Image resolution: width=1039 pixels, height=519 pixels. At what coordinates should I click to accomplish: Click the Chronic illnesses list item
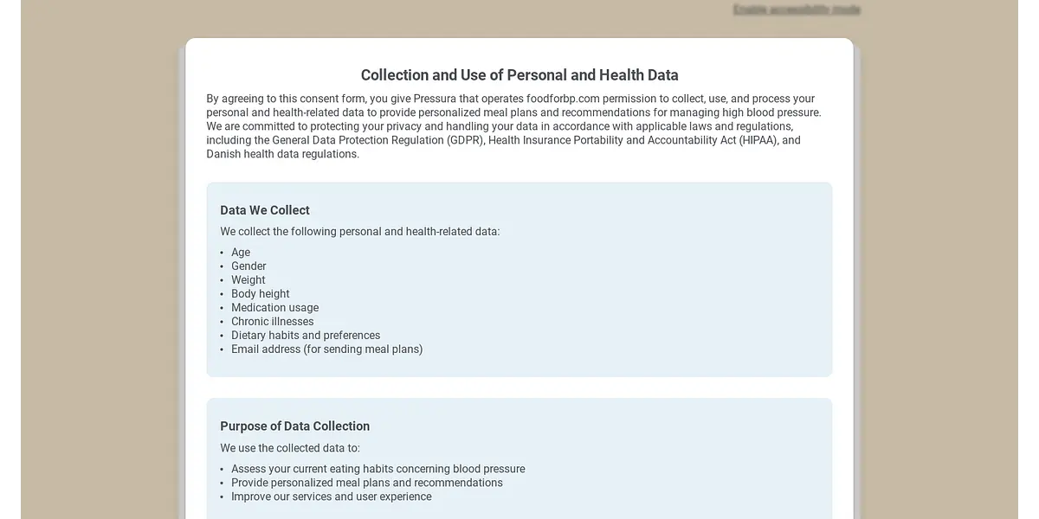coord(272,322)
